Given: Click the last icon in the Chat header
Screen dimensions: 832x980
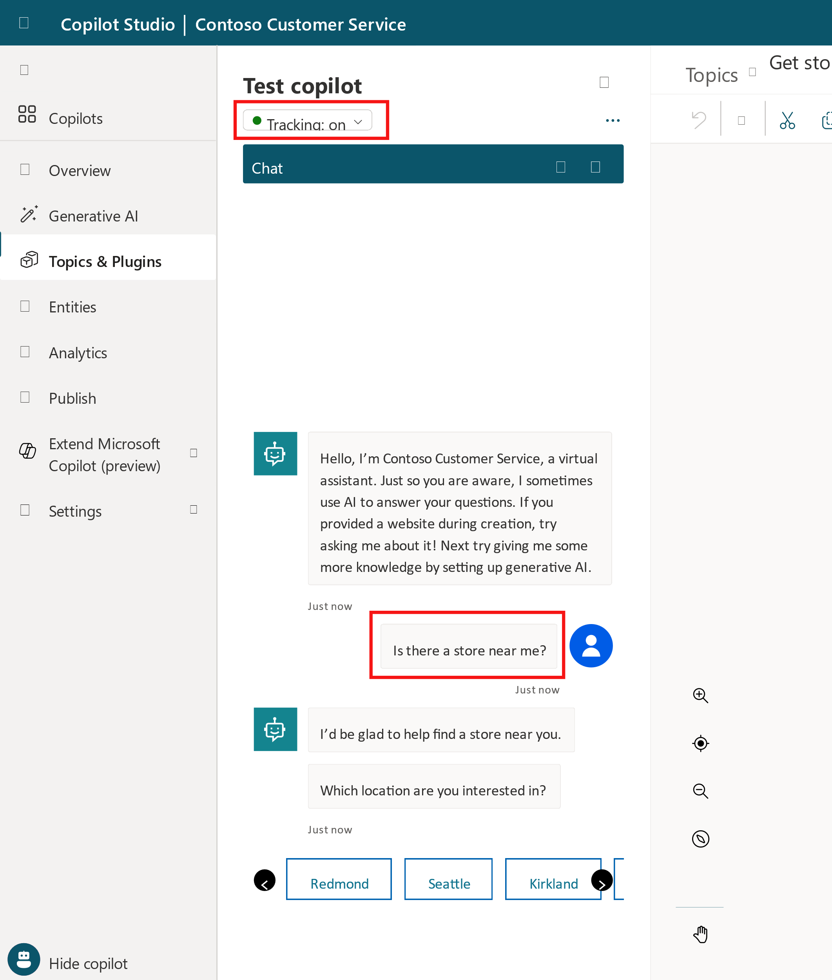Looking at the screenshot, I should [x=596, y=167].
